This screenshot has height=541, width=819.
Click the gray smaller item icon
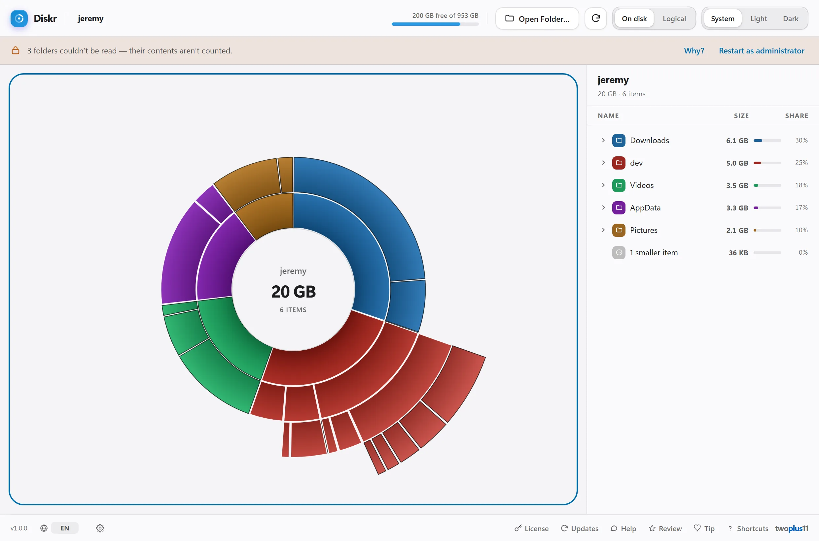pos(619,253)
